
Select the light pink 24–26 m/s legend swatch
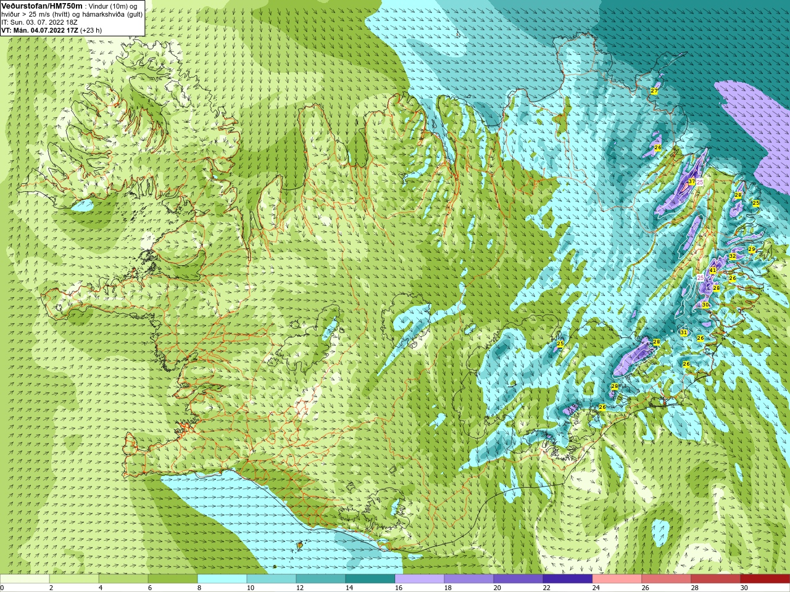[617, 579]
